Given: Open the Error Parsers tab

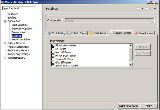Looking at the screenshot, I should point(144,33).
